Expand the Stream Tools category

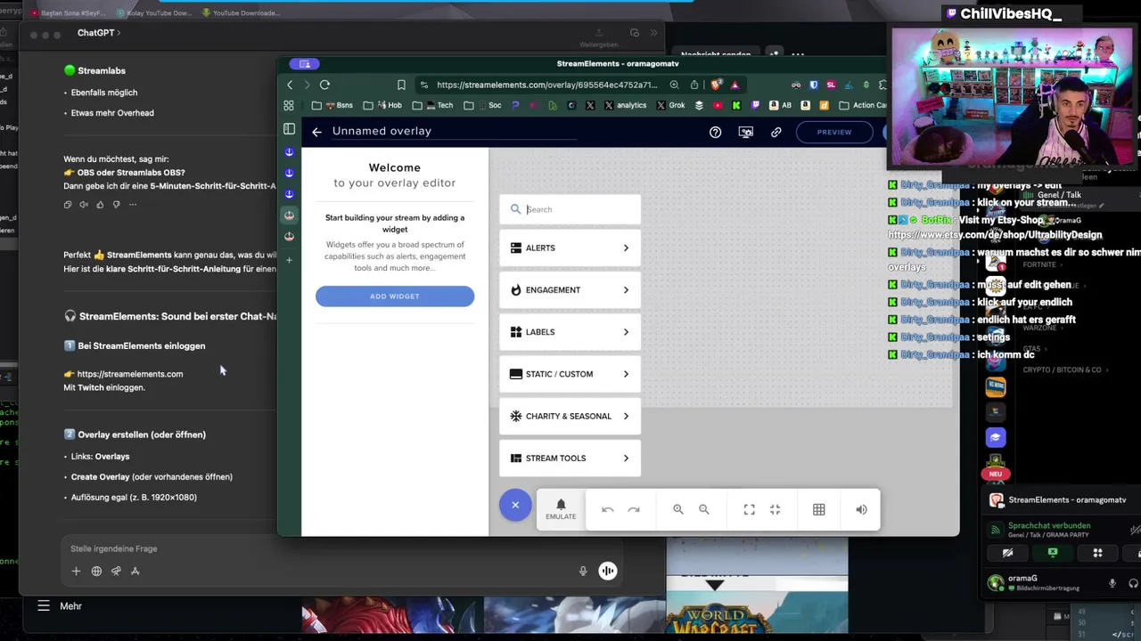(x=570, y=458)
